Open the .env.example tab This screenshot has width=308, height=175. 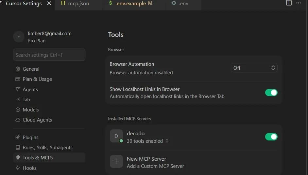point(134,4)
